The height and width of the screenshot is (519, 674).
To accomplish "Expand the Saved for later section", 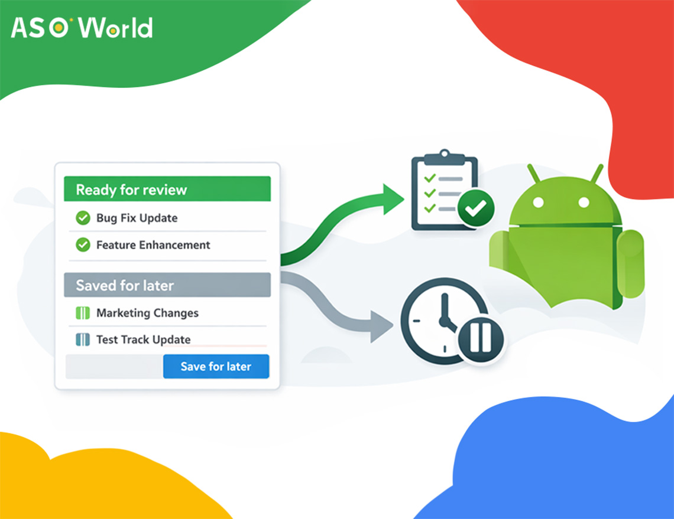I will (x=167, y=285).
